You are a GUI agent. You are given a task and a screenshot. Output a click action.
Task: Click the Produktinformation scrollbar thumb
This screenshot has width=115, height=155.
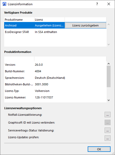(x=108, y=76)
